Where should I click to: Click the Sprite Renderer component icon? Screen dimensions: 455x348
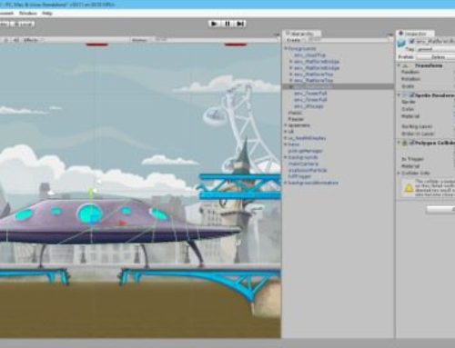click(406, 95)
